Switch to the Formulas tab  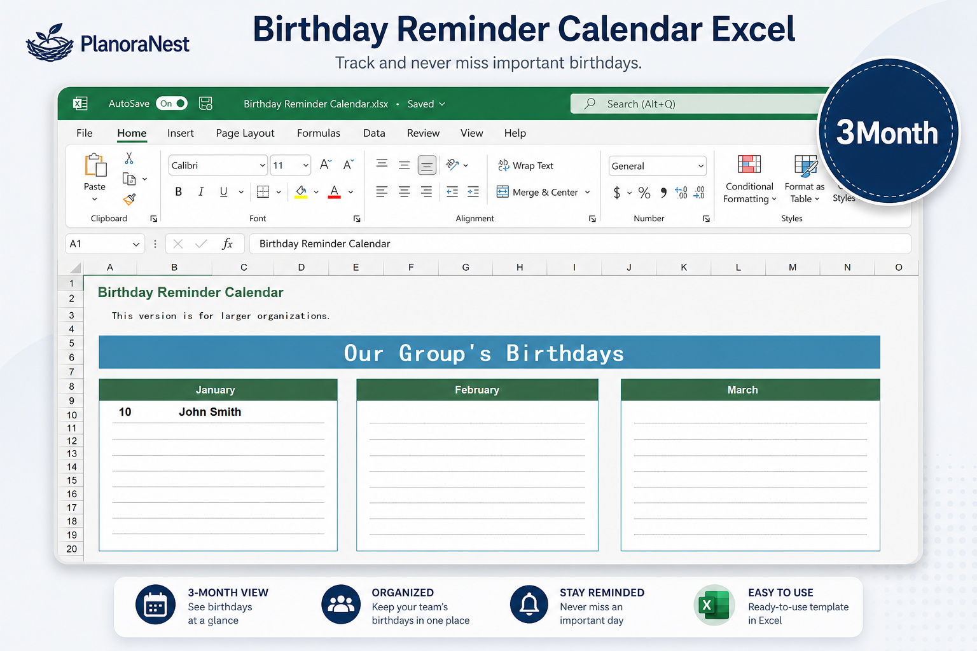319,133
